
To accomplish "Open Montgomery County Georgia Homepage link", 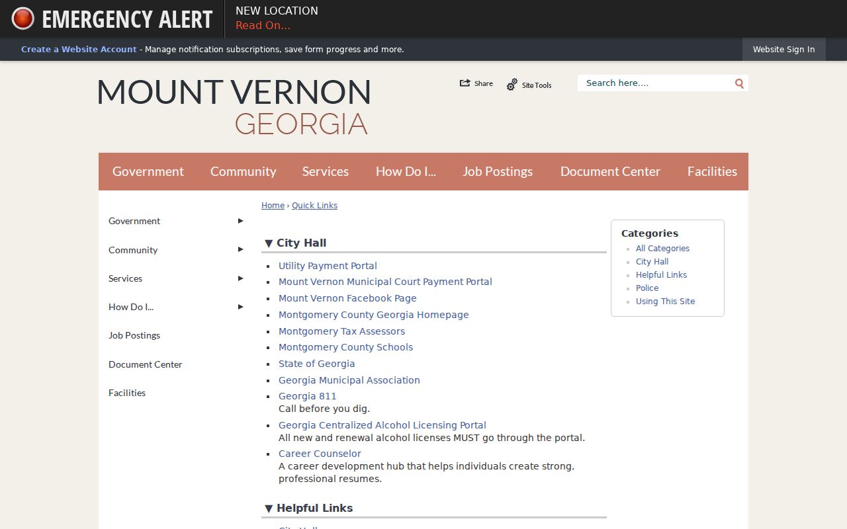I will click(x=373, y=315).
